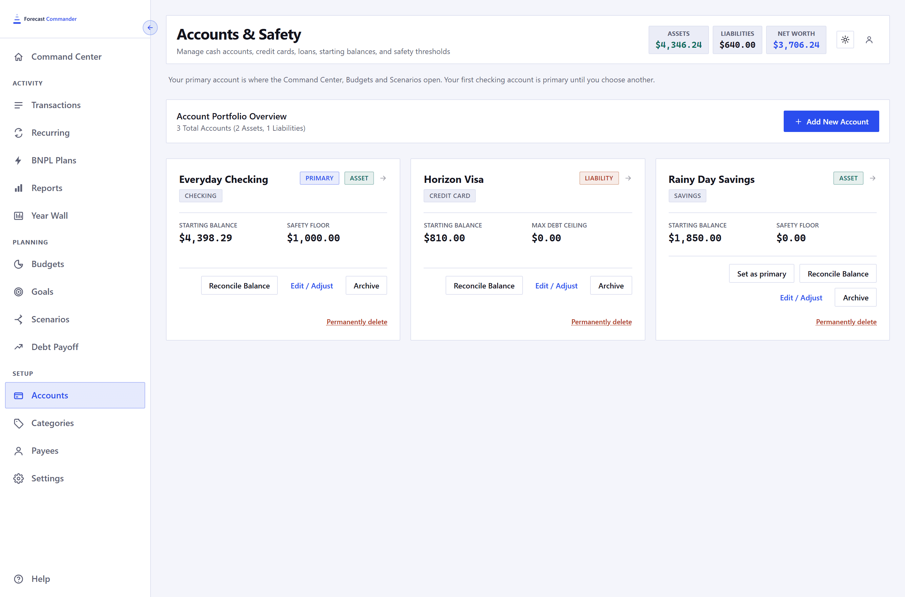The width and height of the screenshot is (905, 597).
Task: Click the Settings gear icon
Action: 18,479
